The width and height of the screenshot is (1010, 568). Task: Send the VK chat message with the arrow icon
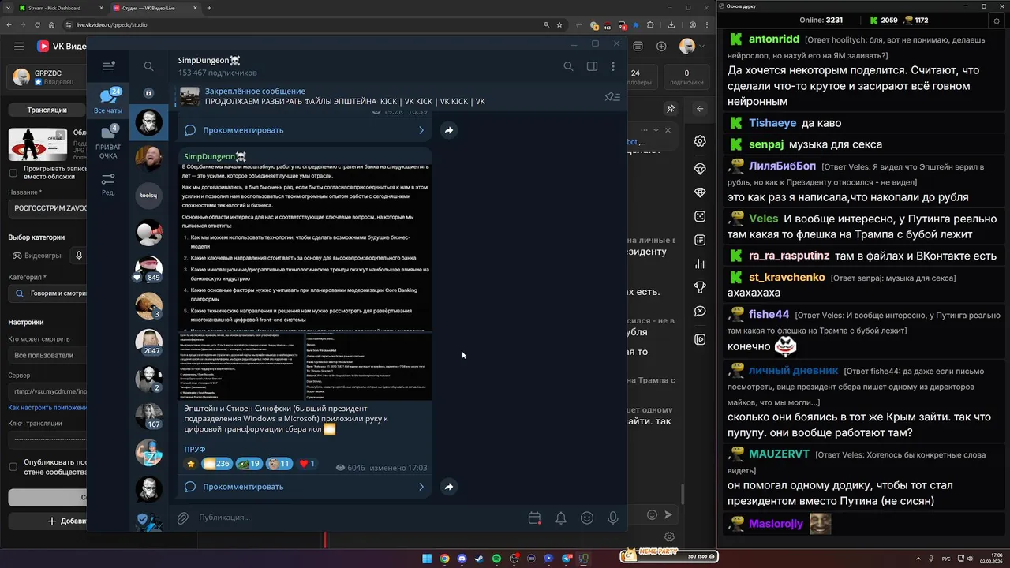668,514
